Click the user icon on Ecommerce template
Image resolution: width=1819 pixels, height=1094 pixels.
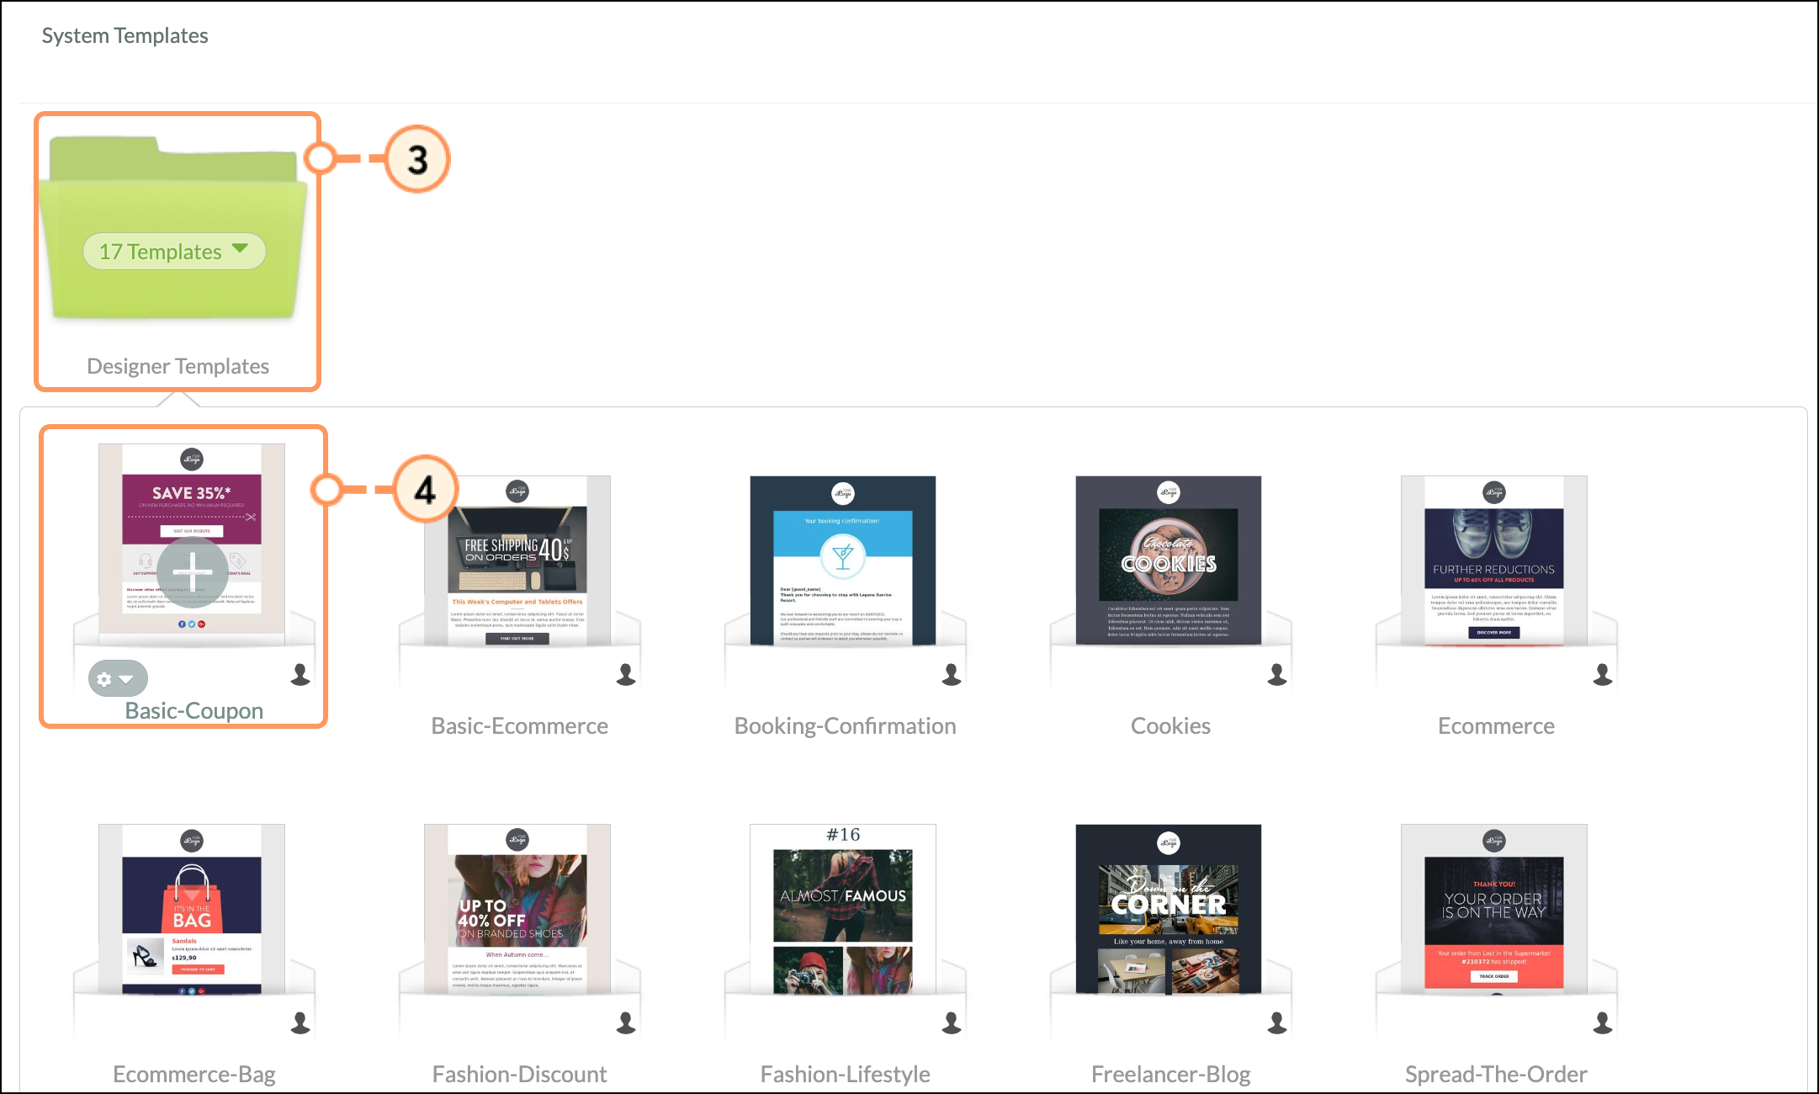point(1603,675)
